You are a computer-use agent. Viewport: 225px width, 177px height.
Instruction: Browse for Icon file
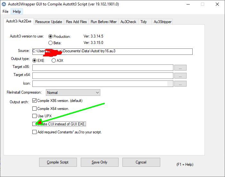coord(180,84)
